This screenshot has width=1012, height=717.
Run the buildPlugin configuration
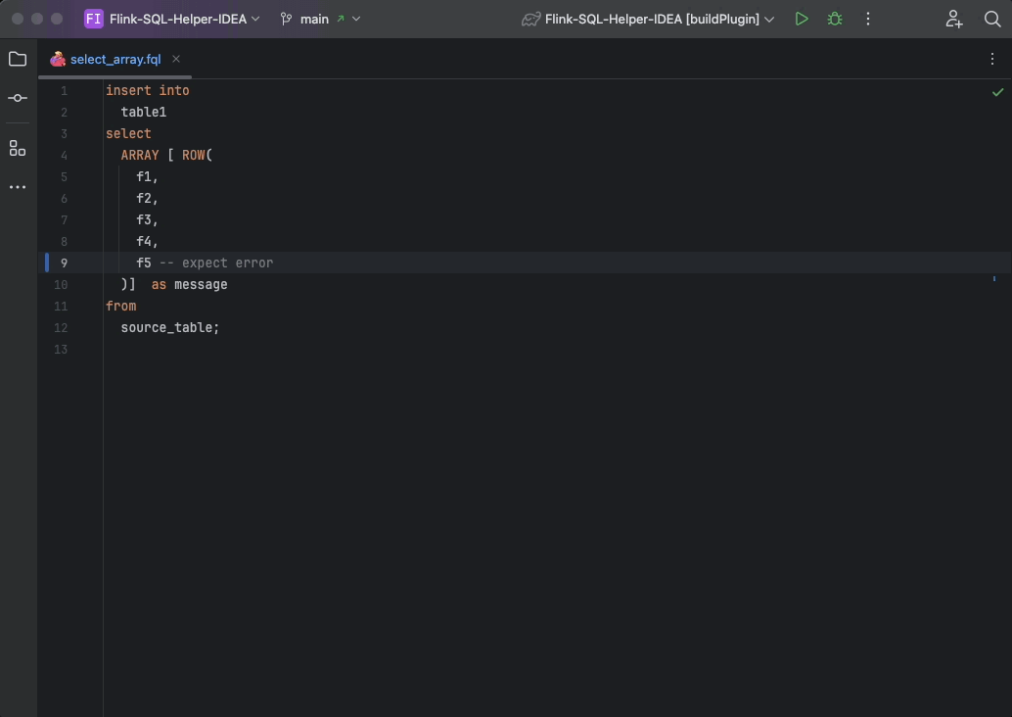tap(802, 19)
